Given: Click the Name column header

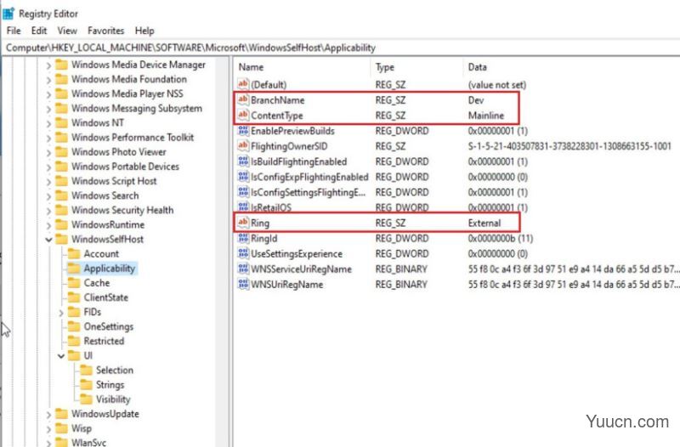Looking at the screenshot, I should (x=303, y=67).
